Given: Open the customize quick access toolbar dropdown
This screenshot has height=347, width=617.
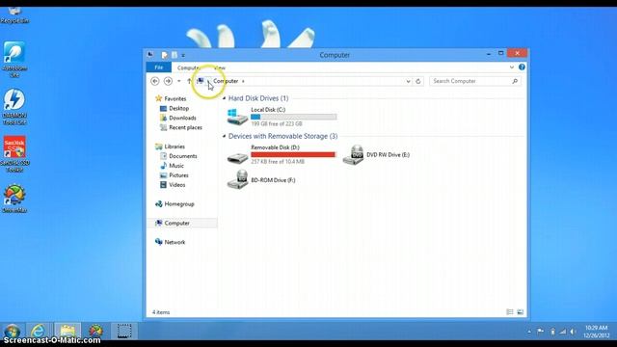Looking at the screenshot, I should 183,56.
